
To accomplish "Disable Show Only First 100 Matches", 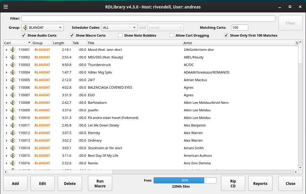I will pos(226,35).
